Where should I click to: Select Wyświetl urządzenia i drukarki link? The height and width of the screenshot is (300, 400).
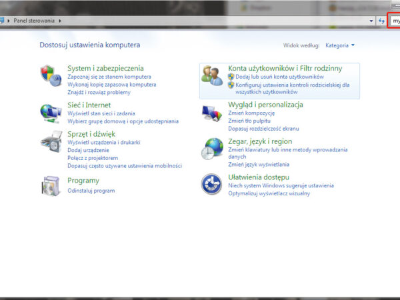coord(103,143)
